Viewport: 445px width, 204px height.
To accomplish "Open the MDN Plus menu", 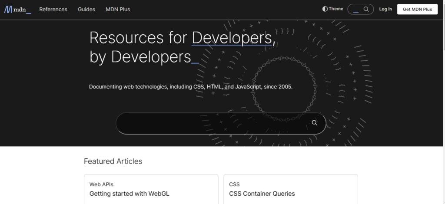I will 118,10.
